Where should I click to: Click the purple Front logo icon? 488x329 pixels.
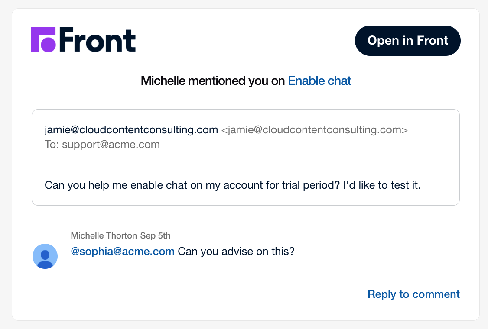coord(43,39)
